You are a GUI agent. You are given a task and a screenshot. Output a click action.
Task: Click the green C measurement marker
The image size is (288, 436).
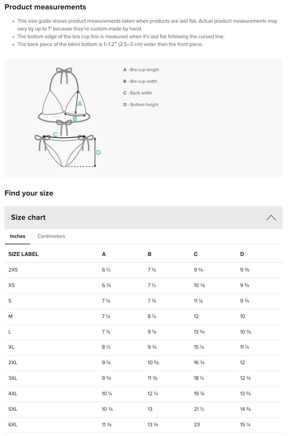pyautogui.click(x=55, y=134)
